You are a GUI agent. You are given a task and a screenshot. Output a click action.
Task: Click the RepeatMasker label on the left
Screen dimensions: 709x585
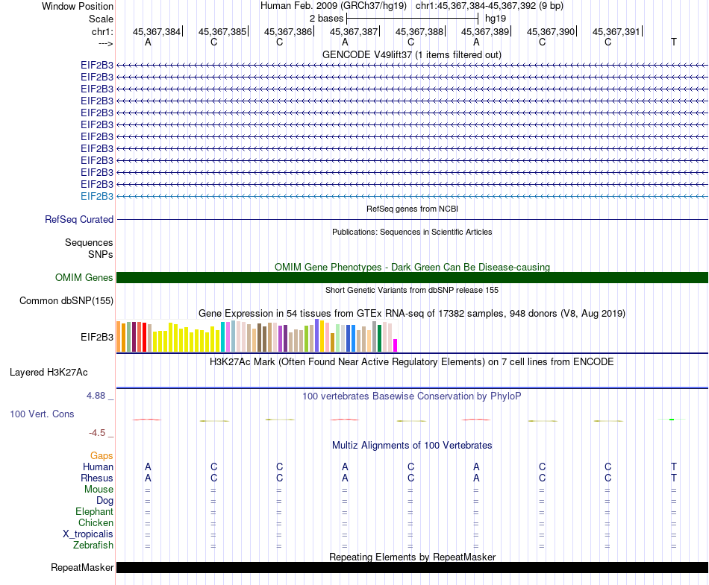pos(82,568)
